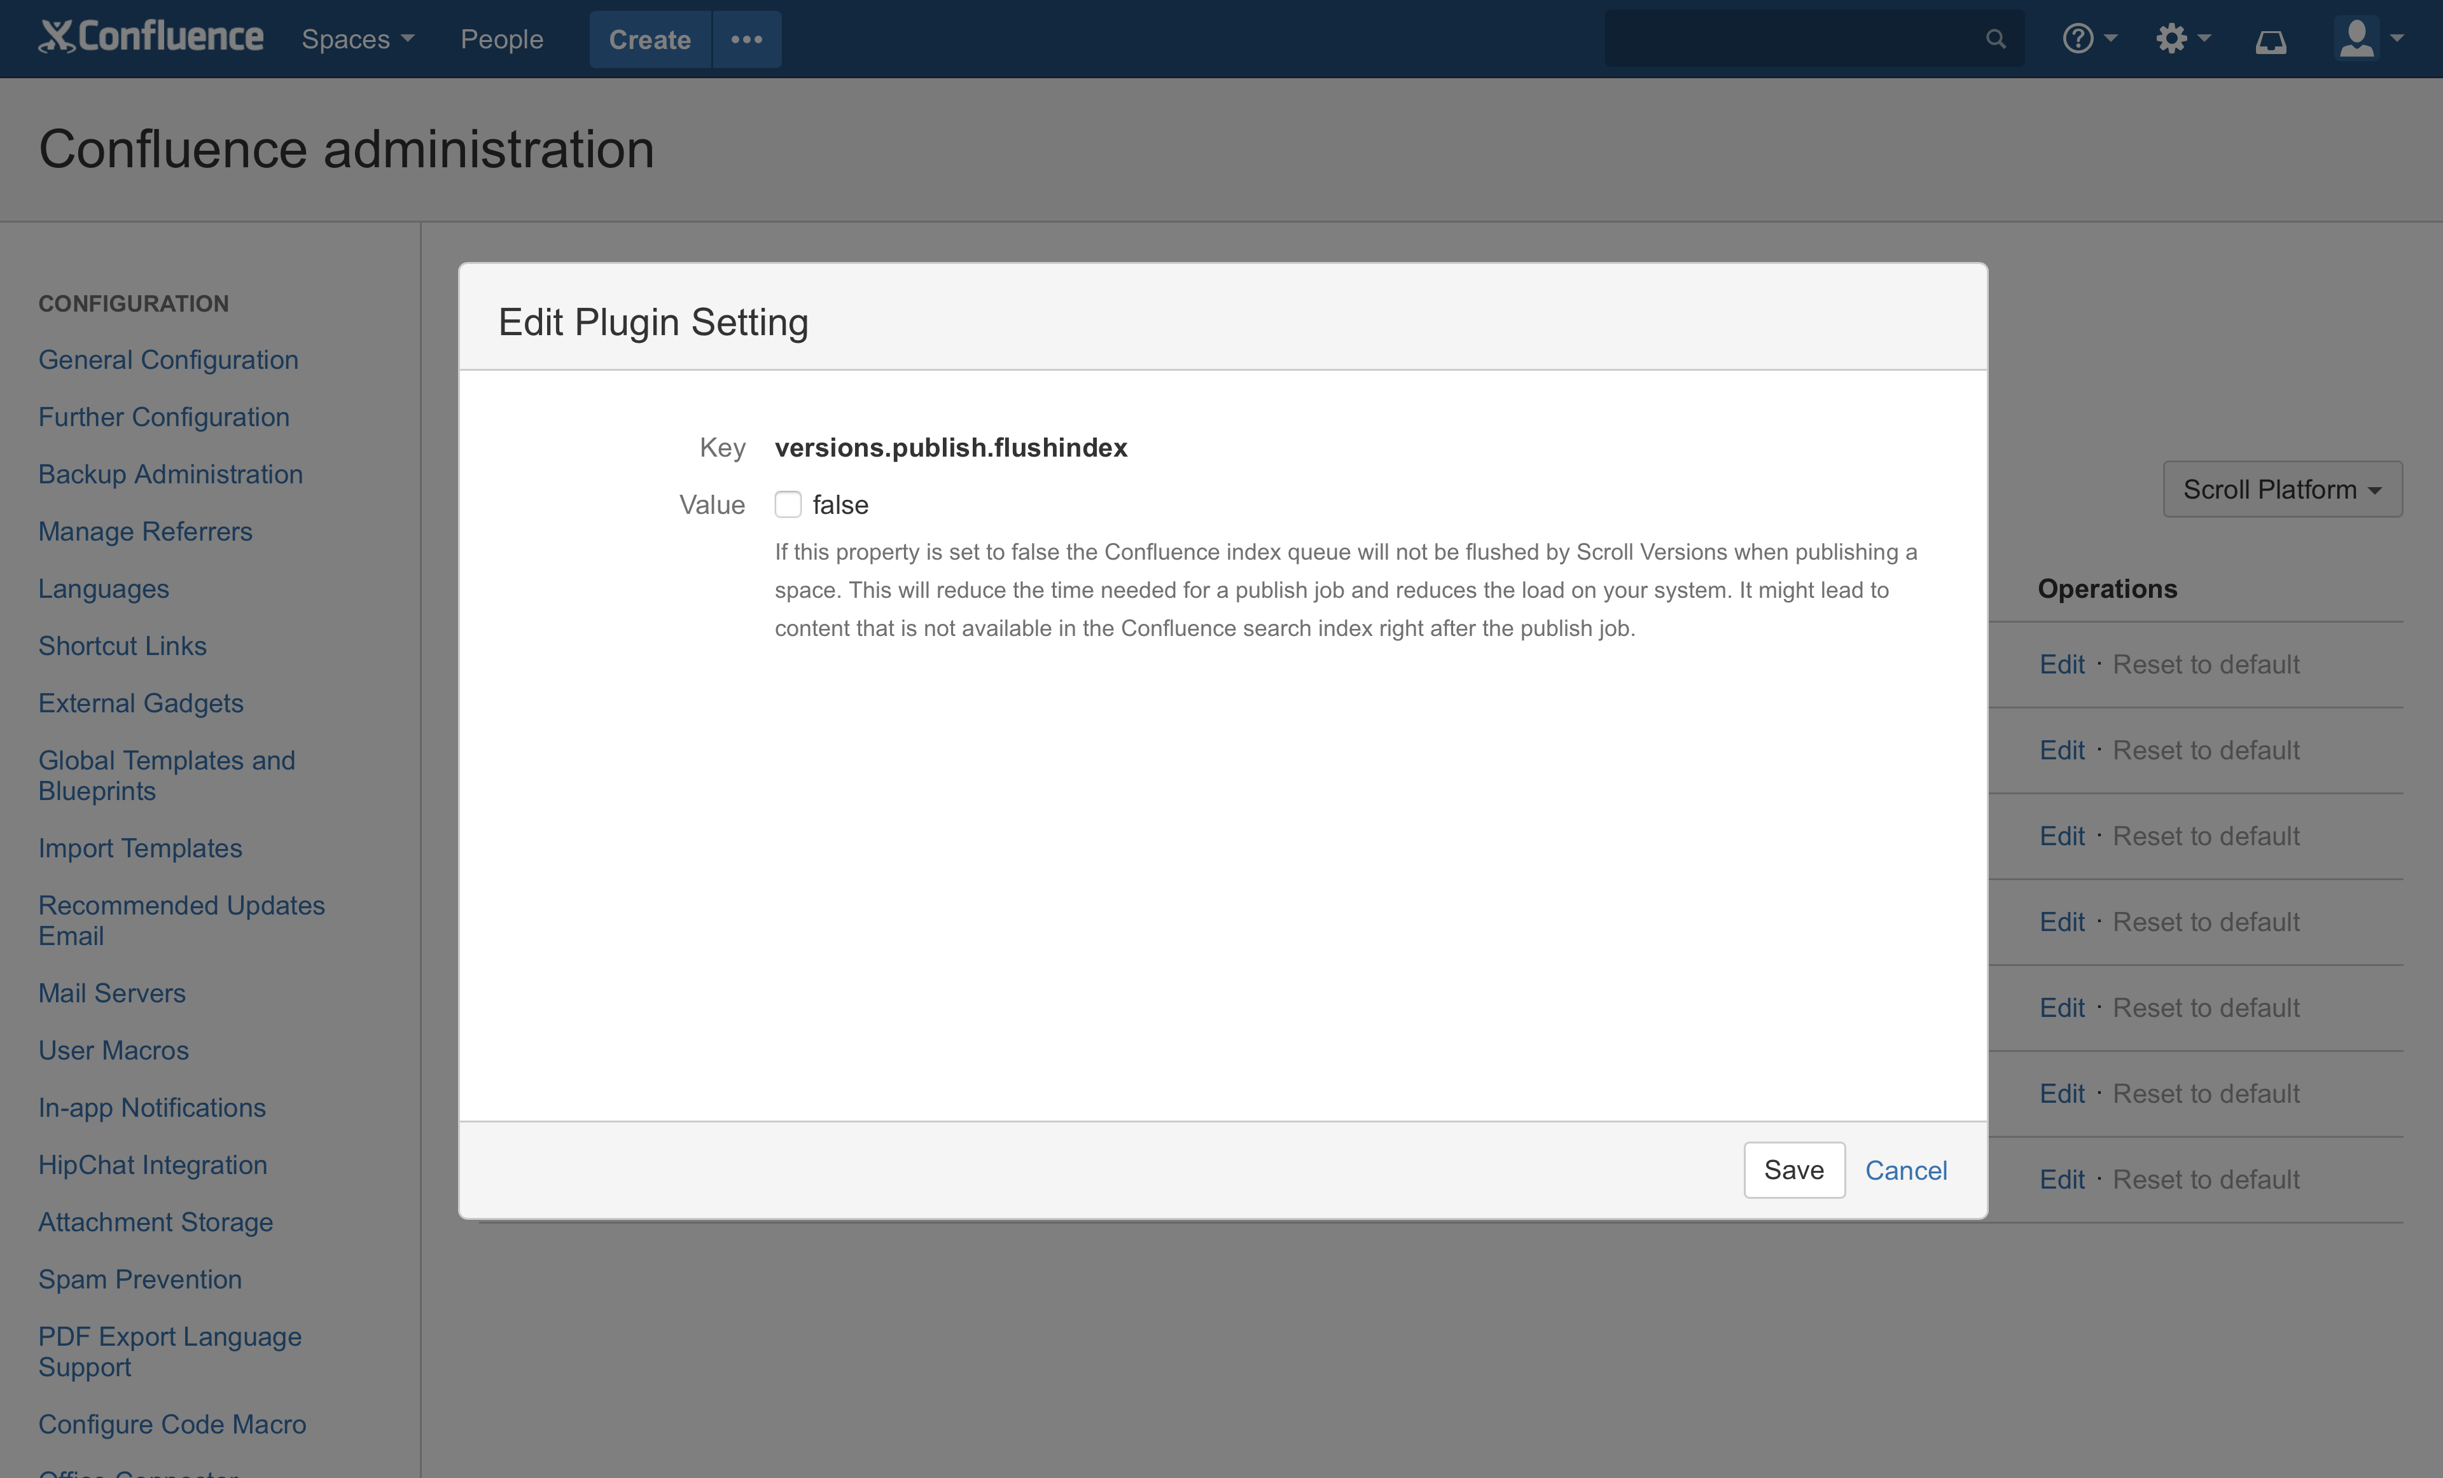Click the first Edit operation link

[2061, 664]
